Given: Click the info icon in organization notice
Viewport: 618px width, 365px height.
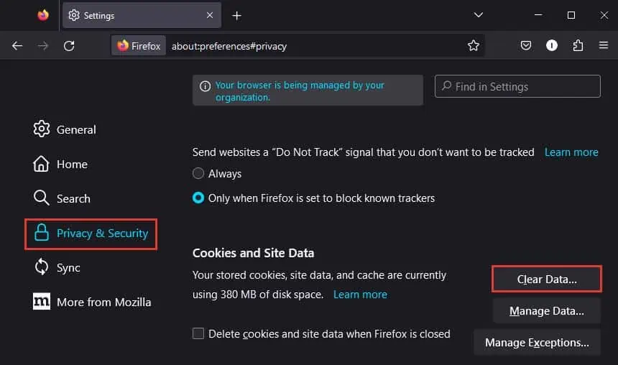Looking at the screenshot, I should tap(205, 86).
